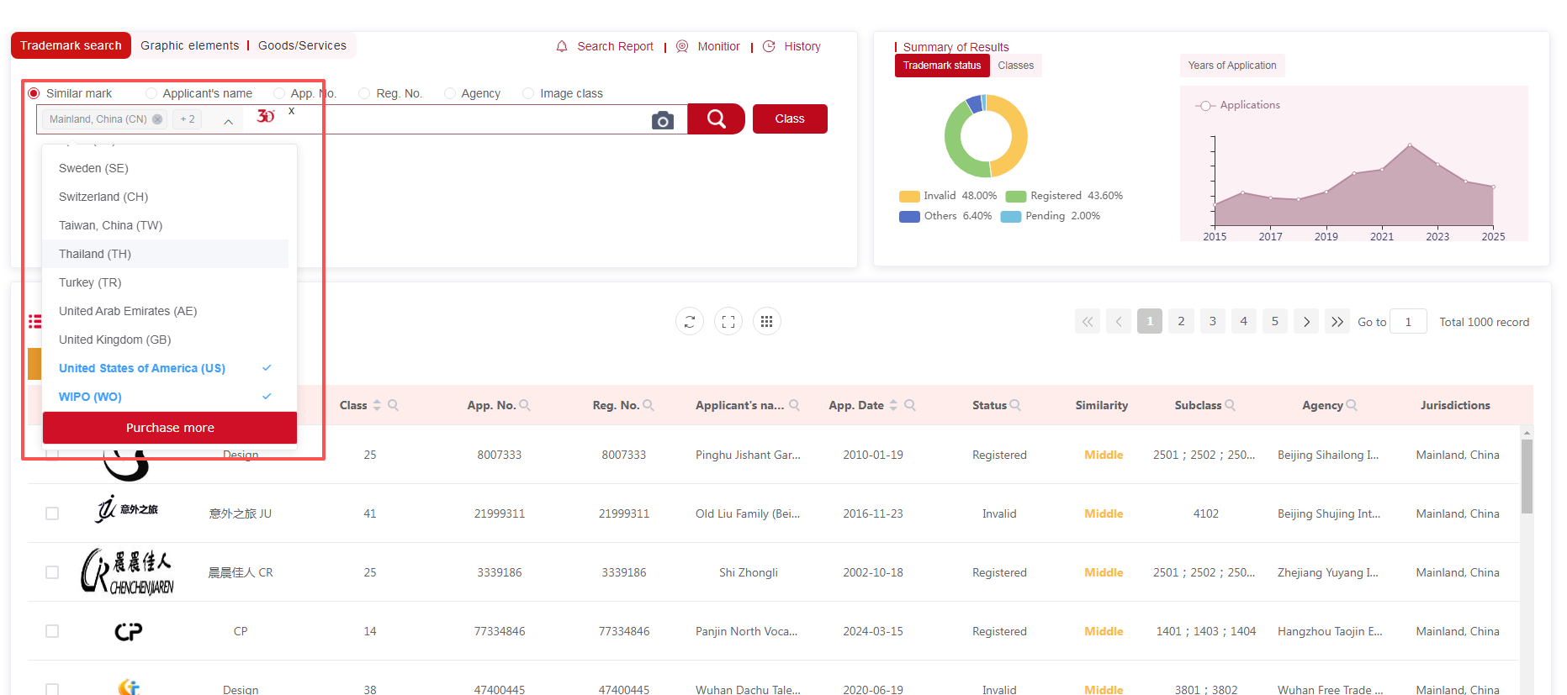
Task: Click the Go to page input field
Action: 1408,322
